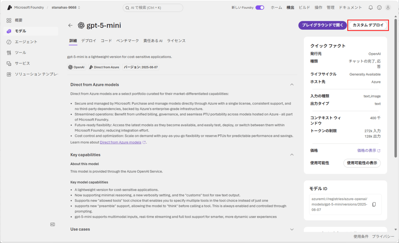Viewport: 399px width, 243px height.
Task: Collapse the sidebar with the panel icon
Action: pyautogui.click(x=52, y=224)
